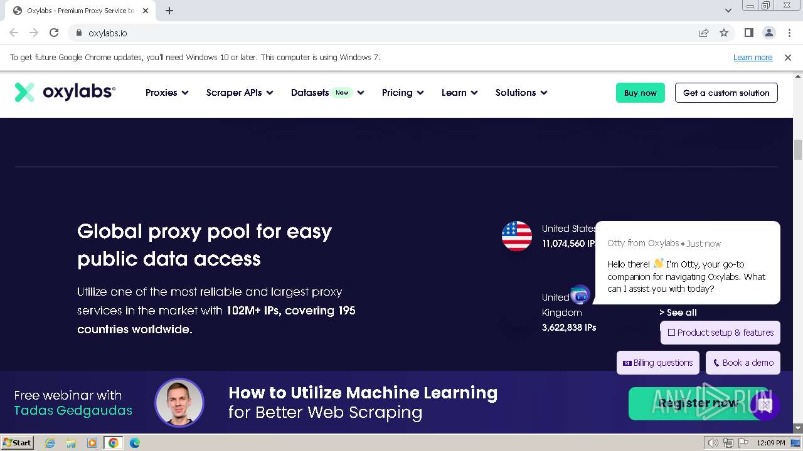Click the padlock site info icon
Image resolution: width=803 pixels, height=451 pixels.
(x=79, y=33)
